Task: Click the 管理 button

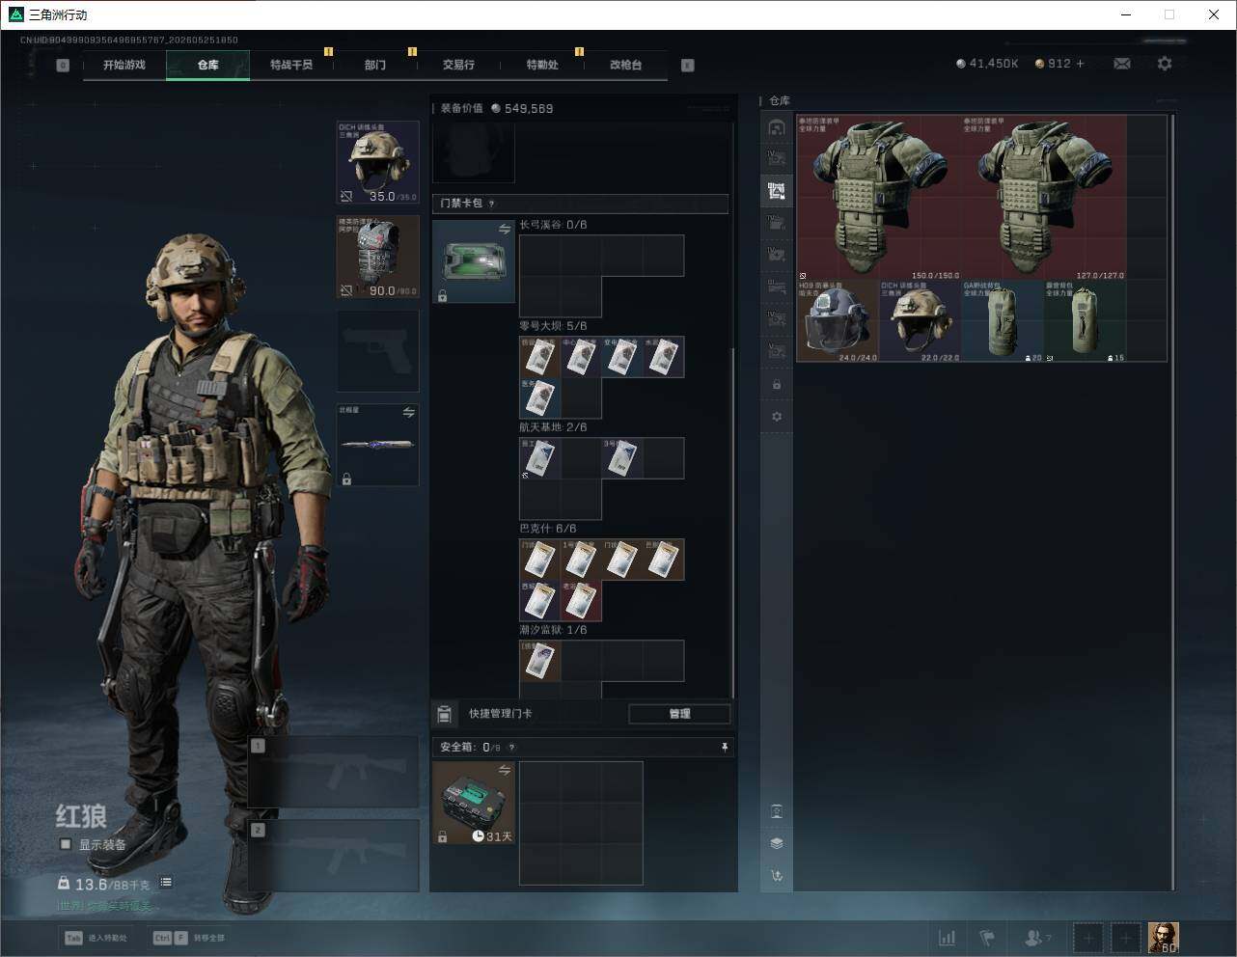Action: pyautogui.click(x=679, y=714)
